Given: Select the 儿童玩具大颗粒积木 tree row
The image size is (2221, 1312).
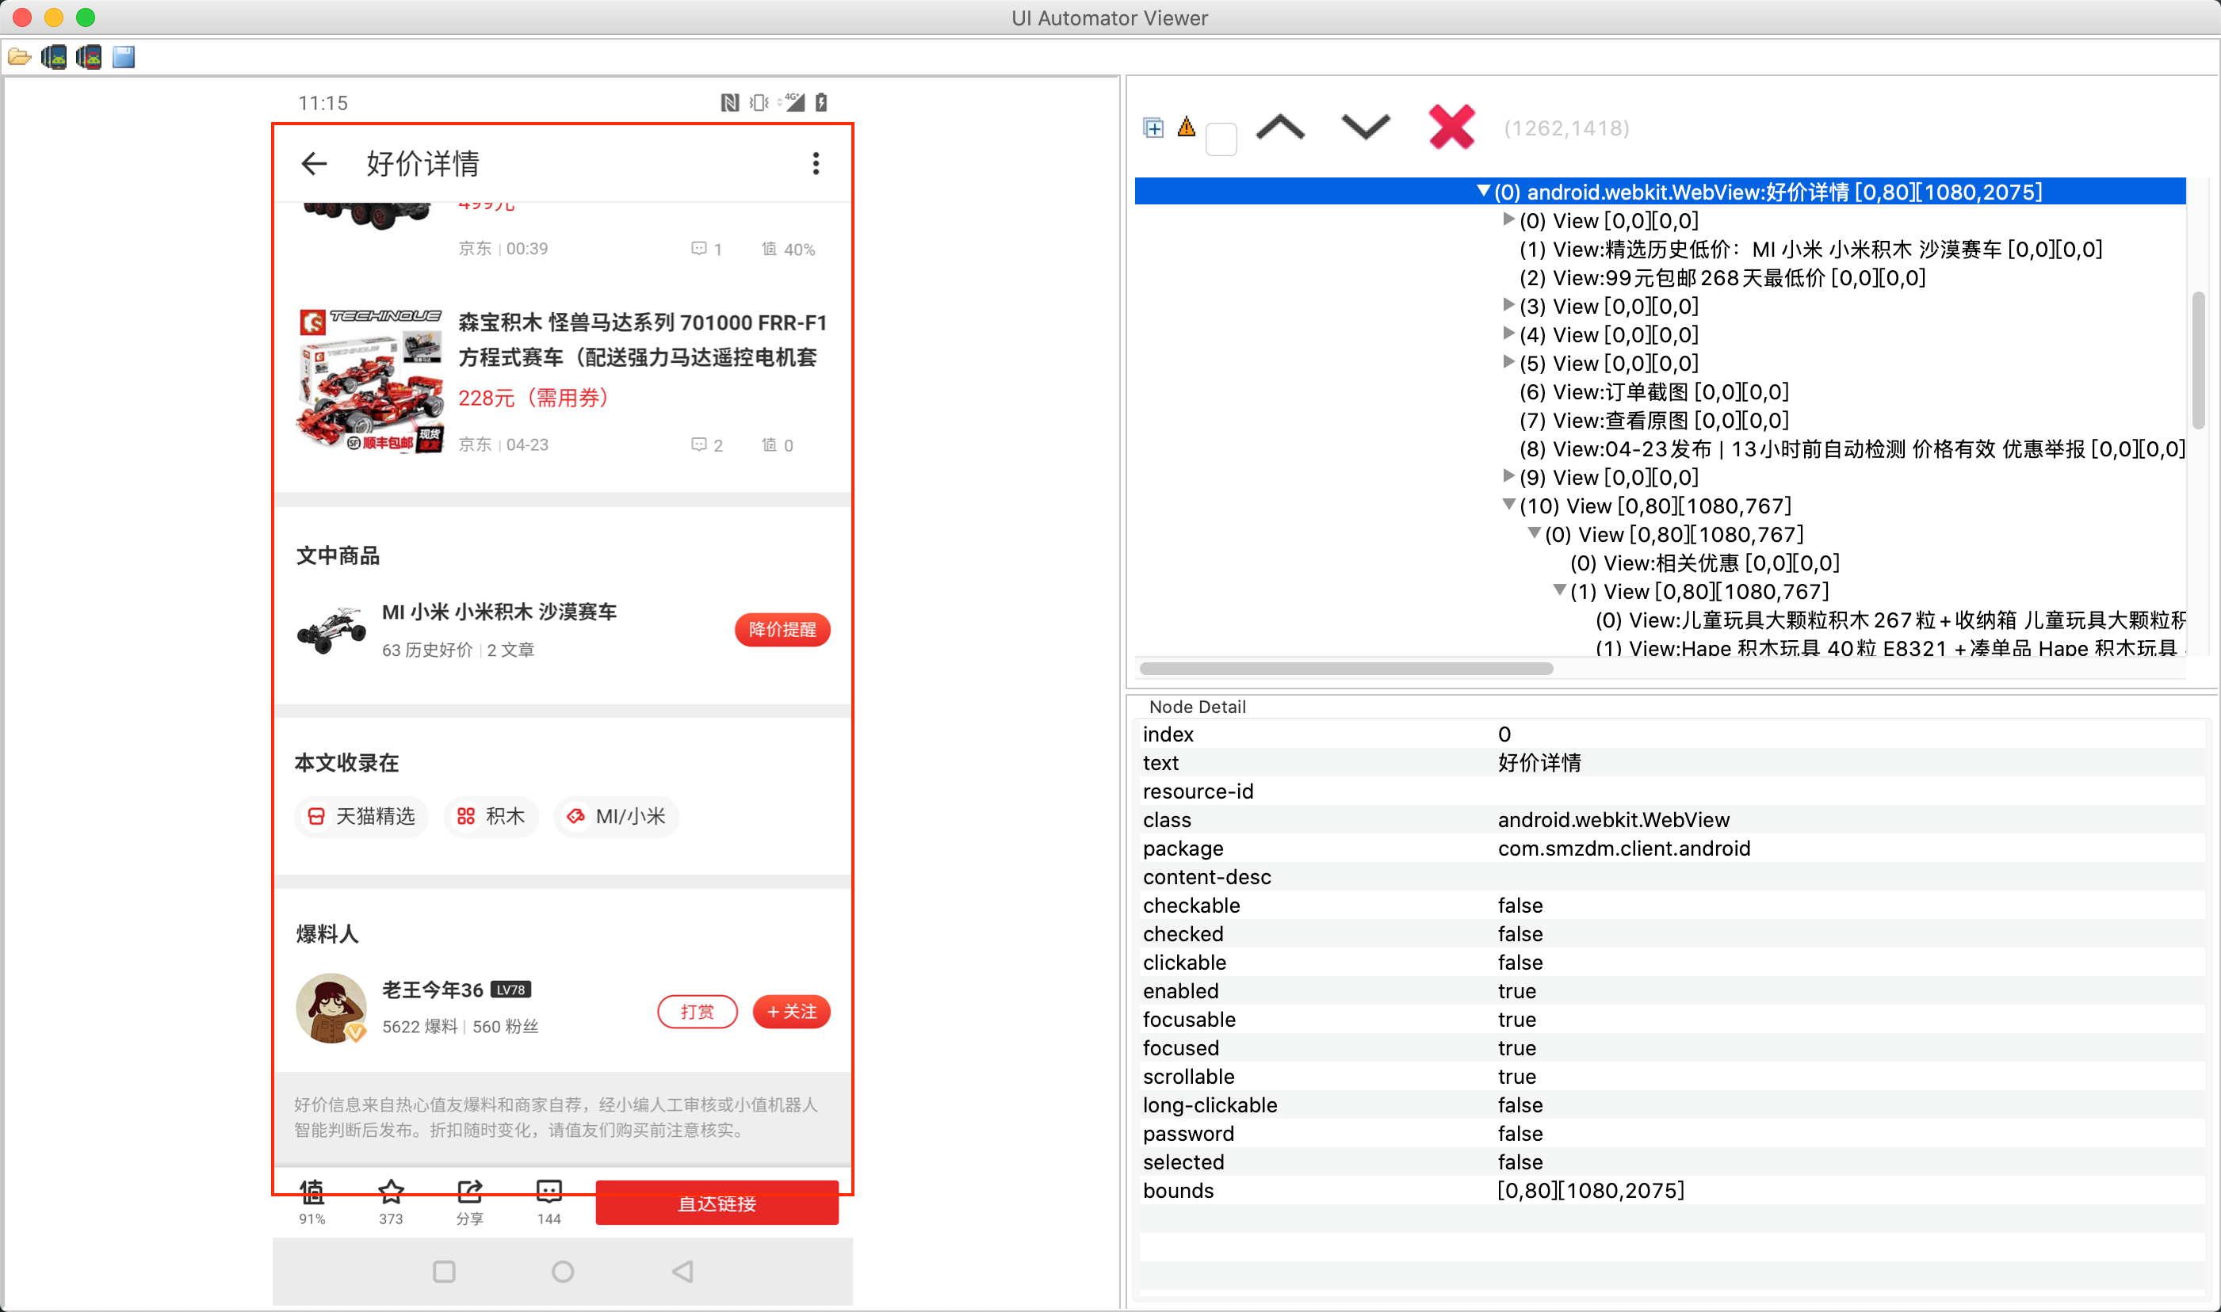Looking at the screenshot, I should click(1890, 620).
